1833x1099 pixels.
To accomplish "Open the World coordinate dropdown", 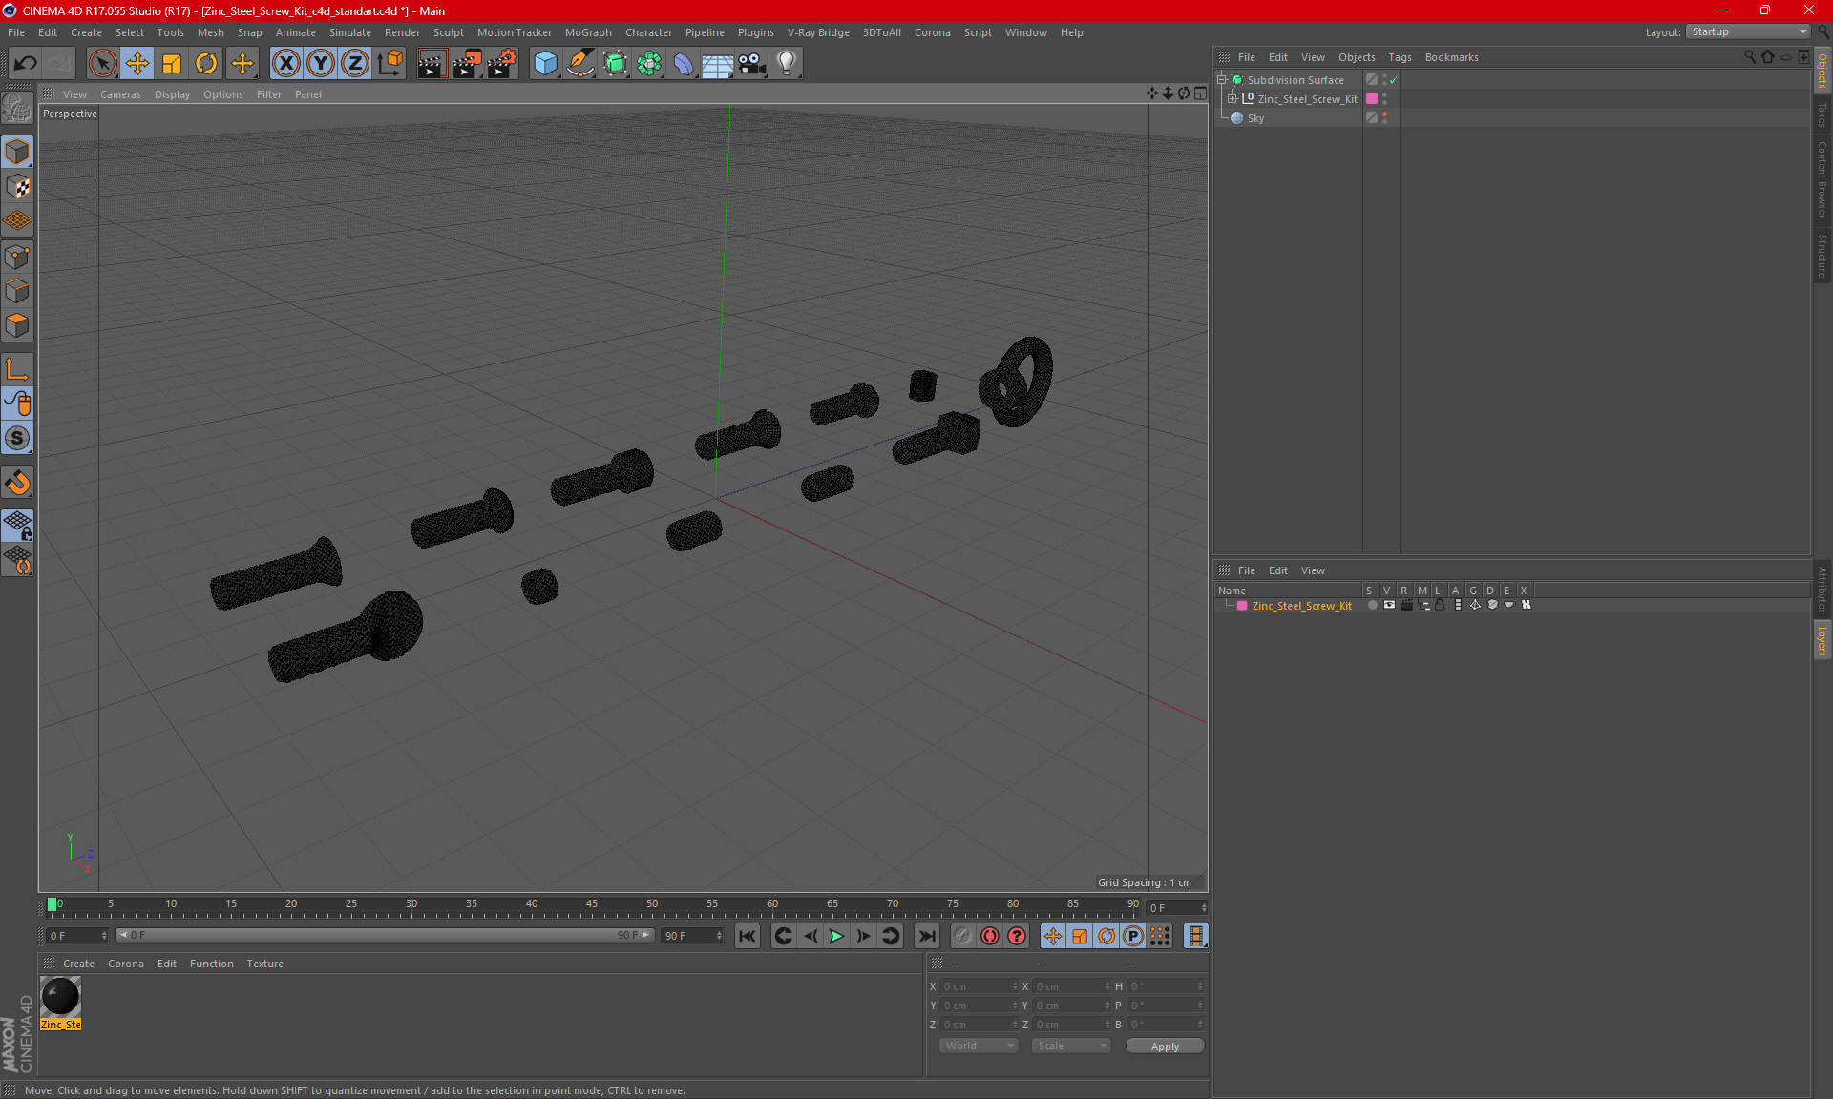I will point(979,1046).
